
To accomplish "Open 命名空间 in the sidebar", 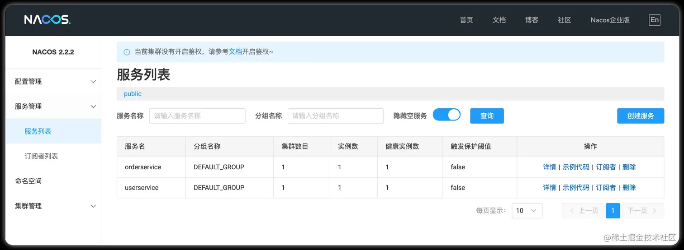I will tap(53, 181).
